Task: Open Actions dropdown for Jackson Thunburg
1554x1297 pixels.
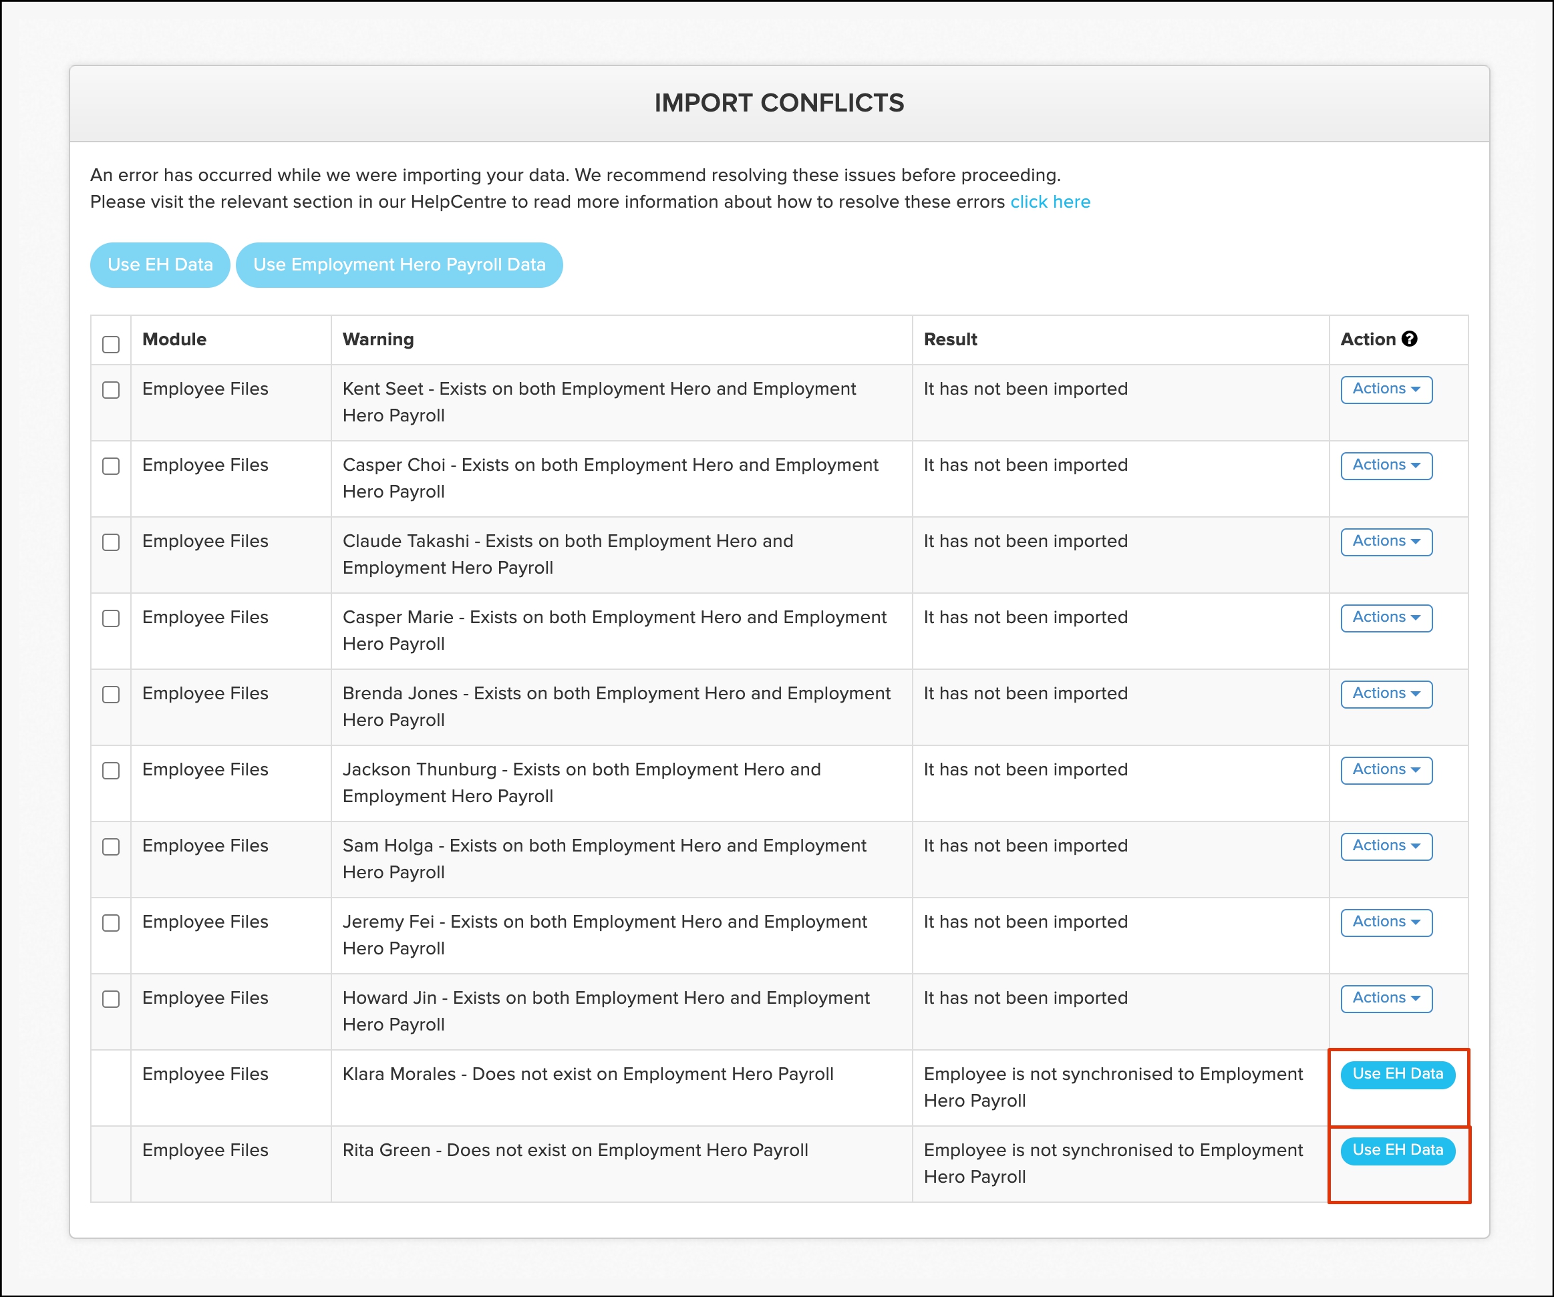Action: click(x=1385, y=770)
